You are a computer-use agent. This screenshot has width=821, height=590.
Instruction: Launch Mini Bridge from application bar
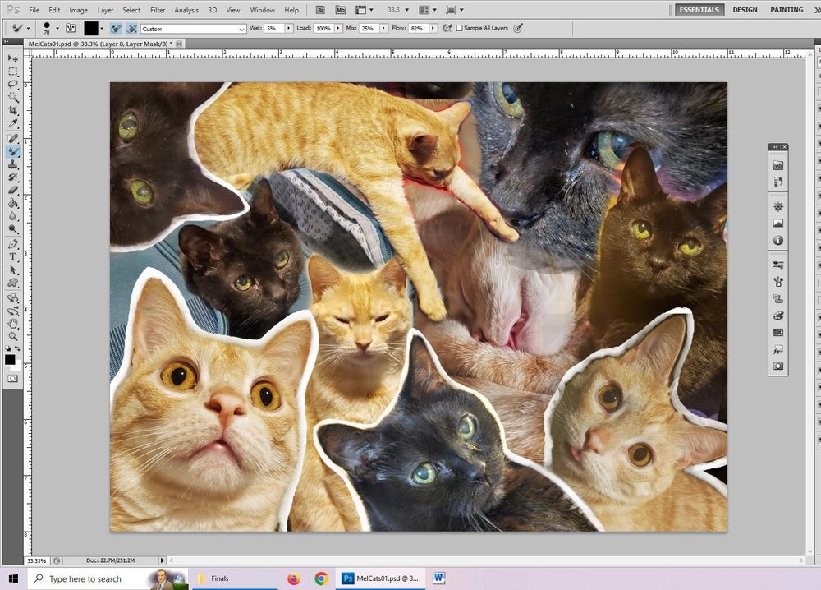(341, 9)
